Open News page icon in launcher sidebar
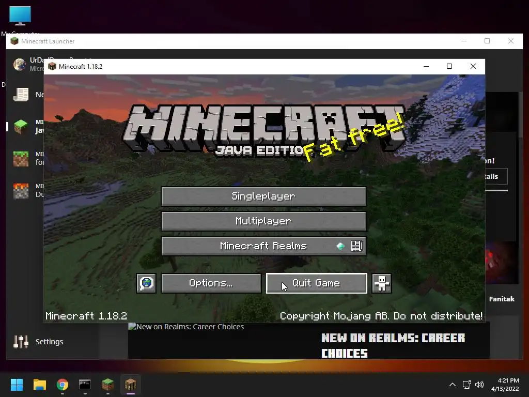This screenshot has height=397, width=529. coord(21,95)
